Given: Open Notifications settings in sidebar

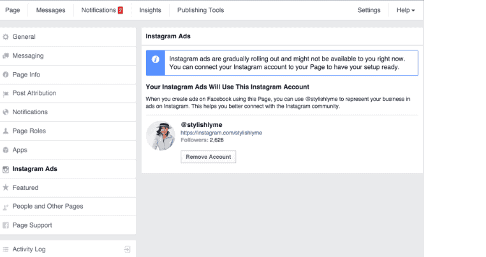Looking at the screenshot, I should coord(68,112).
